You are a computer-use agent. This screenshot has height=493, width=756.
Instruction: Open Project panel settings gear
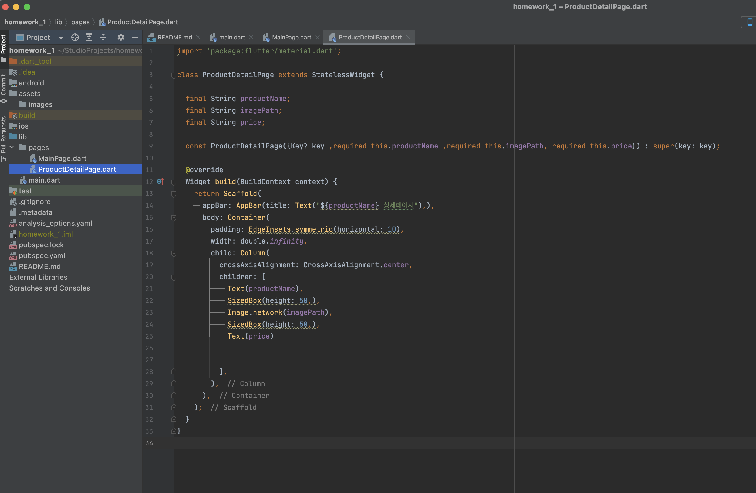[x=121, y=38]
